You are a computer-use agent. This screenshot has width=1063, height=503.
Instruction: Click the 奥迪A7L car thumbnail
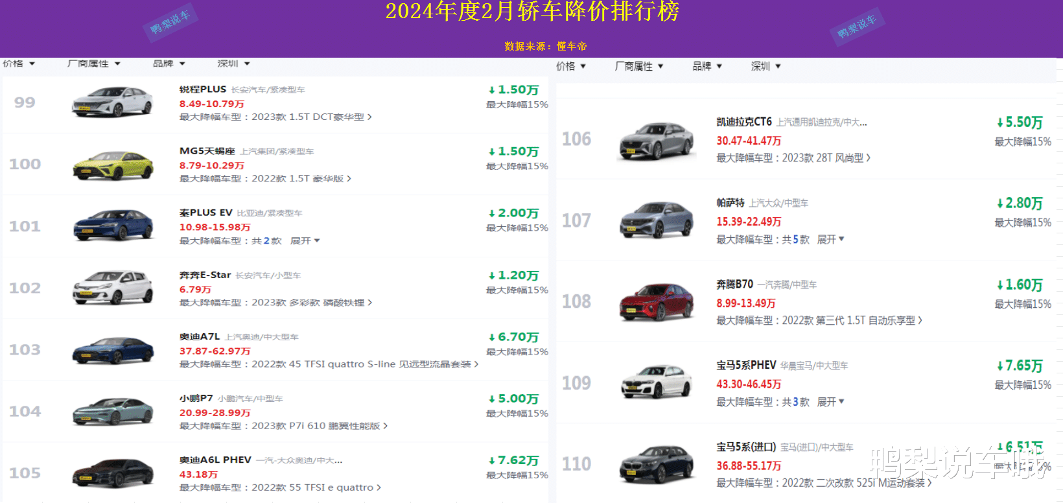(113, 350)
